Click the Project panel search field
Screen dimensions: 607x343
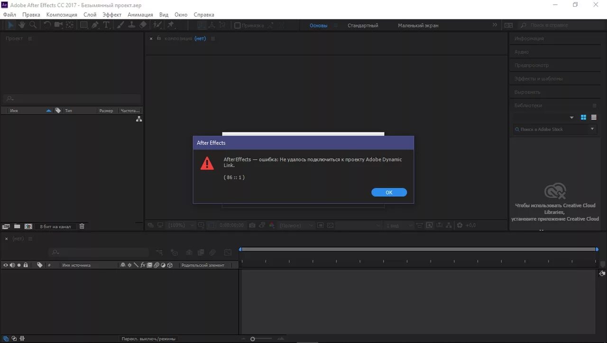pyautogui.click(x=72, y=99)
